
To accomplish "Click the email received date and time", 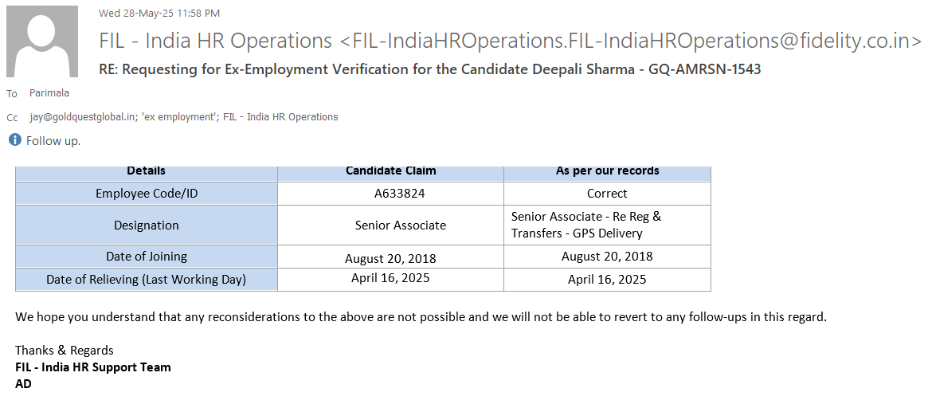I will point(159,13).
